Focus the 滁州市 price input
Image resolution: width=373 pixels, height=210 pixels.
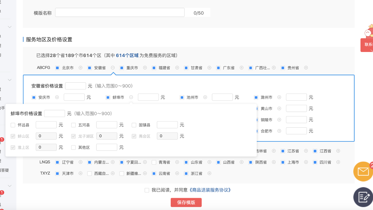[296, 97]
